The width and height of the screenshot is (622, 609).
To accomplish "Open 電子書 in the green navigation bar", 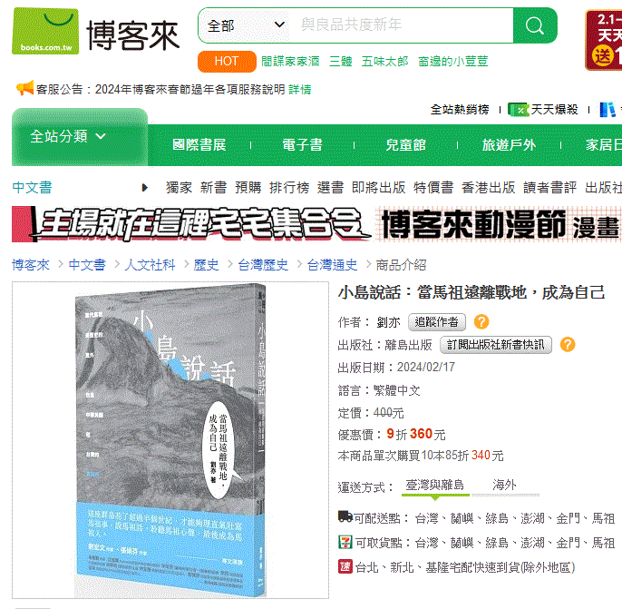I will pyautogui.click(x=302, y=145).
